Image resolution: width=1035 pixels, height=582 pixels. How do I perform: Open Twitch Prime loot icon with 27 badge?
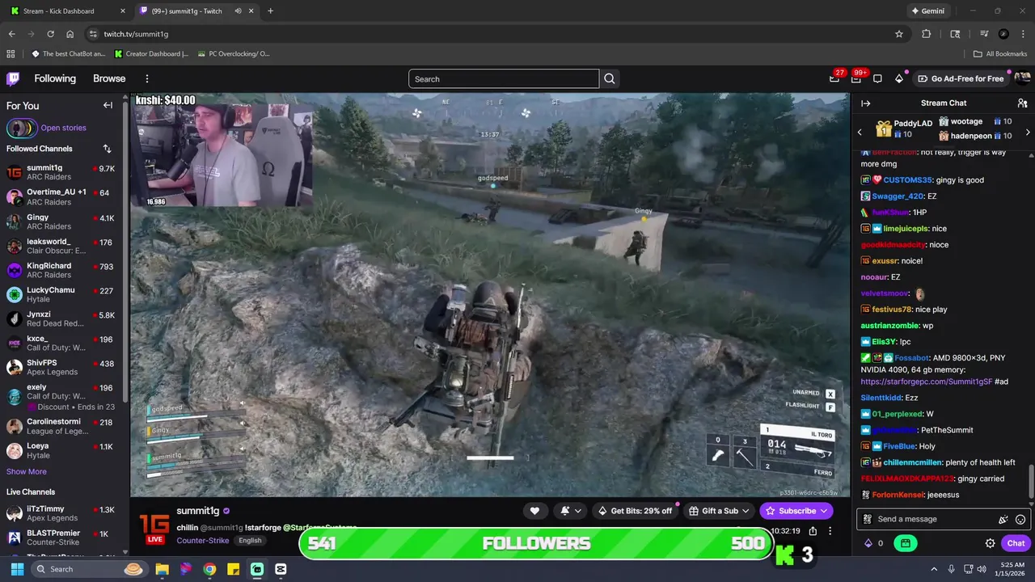(x=834, y=78)
